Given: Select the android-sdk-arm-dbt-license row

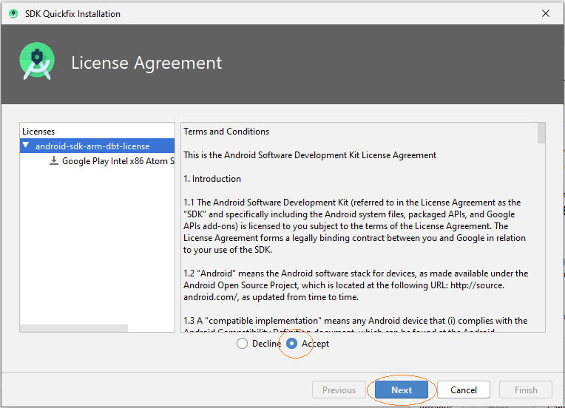Looking at the screenshot, I should [98, 146].
